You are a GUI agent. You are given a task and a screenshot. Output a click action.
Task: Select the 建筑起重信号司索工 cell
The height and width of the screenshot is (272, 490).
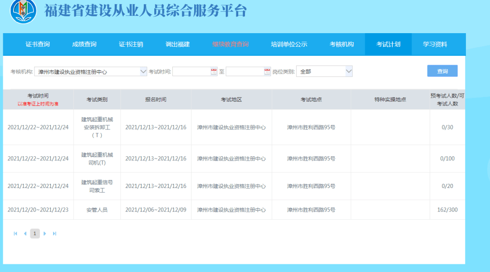tap(97, 186)
